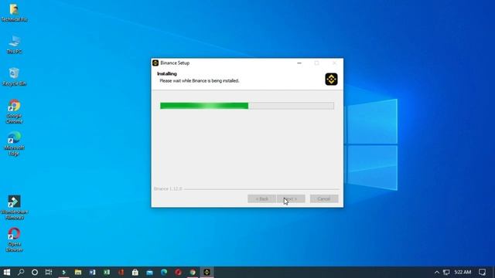
Task: Open the taskbar Search icon
Action: pos(21,272)
